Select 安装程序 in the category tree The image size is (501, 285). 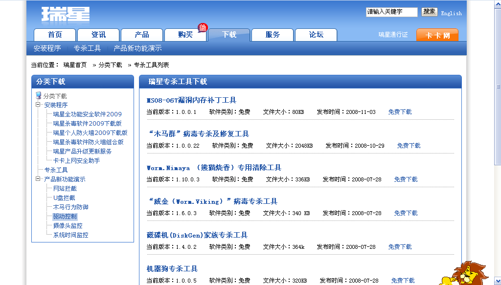(x=56, y=105)
